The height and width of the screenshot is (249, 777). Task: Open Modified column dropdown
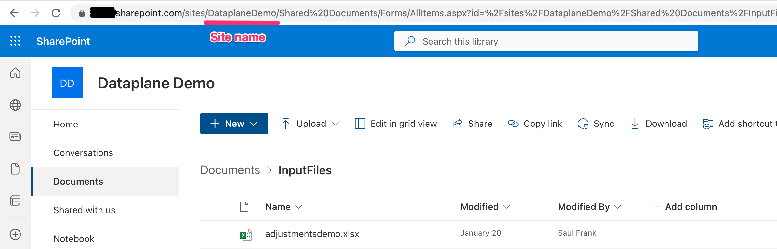[x=485, y=207]
